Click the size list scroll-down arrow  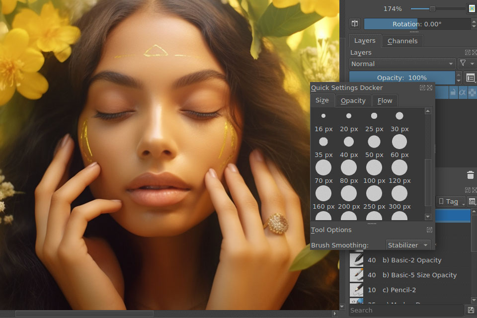pyautogui.click(x=428, y=217)
